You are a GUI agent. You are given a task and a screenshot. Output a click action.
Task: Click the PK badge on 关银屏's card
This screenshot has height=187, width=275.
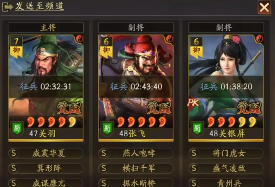point(193,103)
